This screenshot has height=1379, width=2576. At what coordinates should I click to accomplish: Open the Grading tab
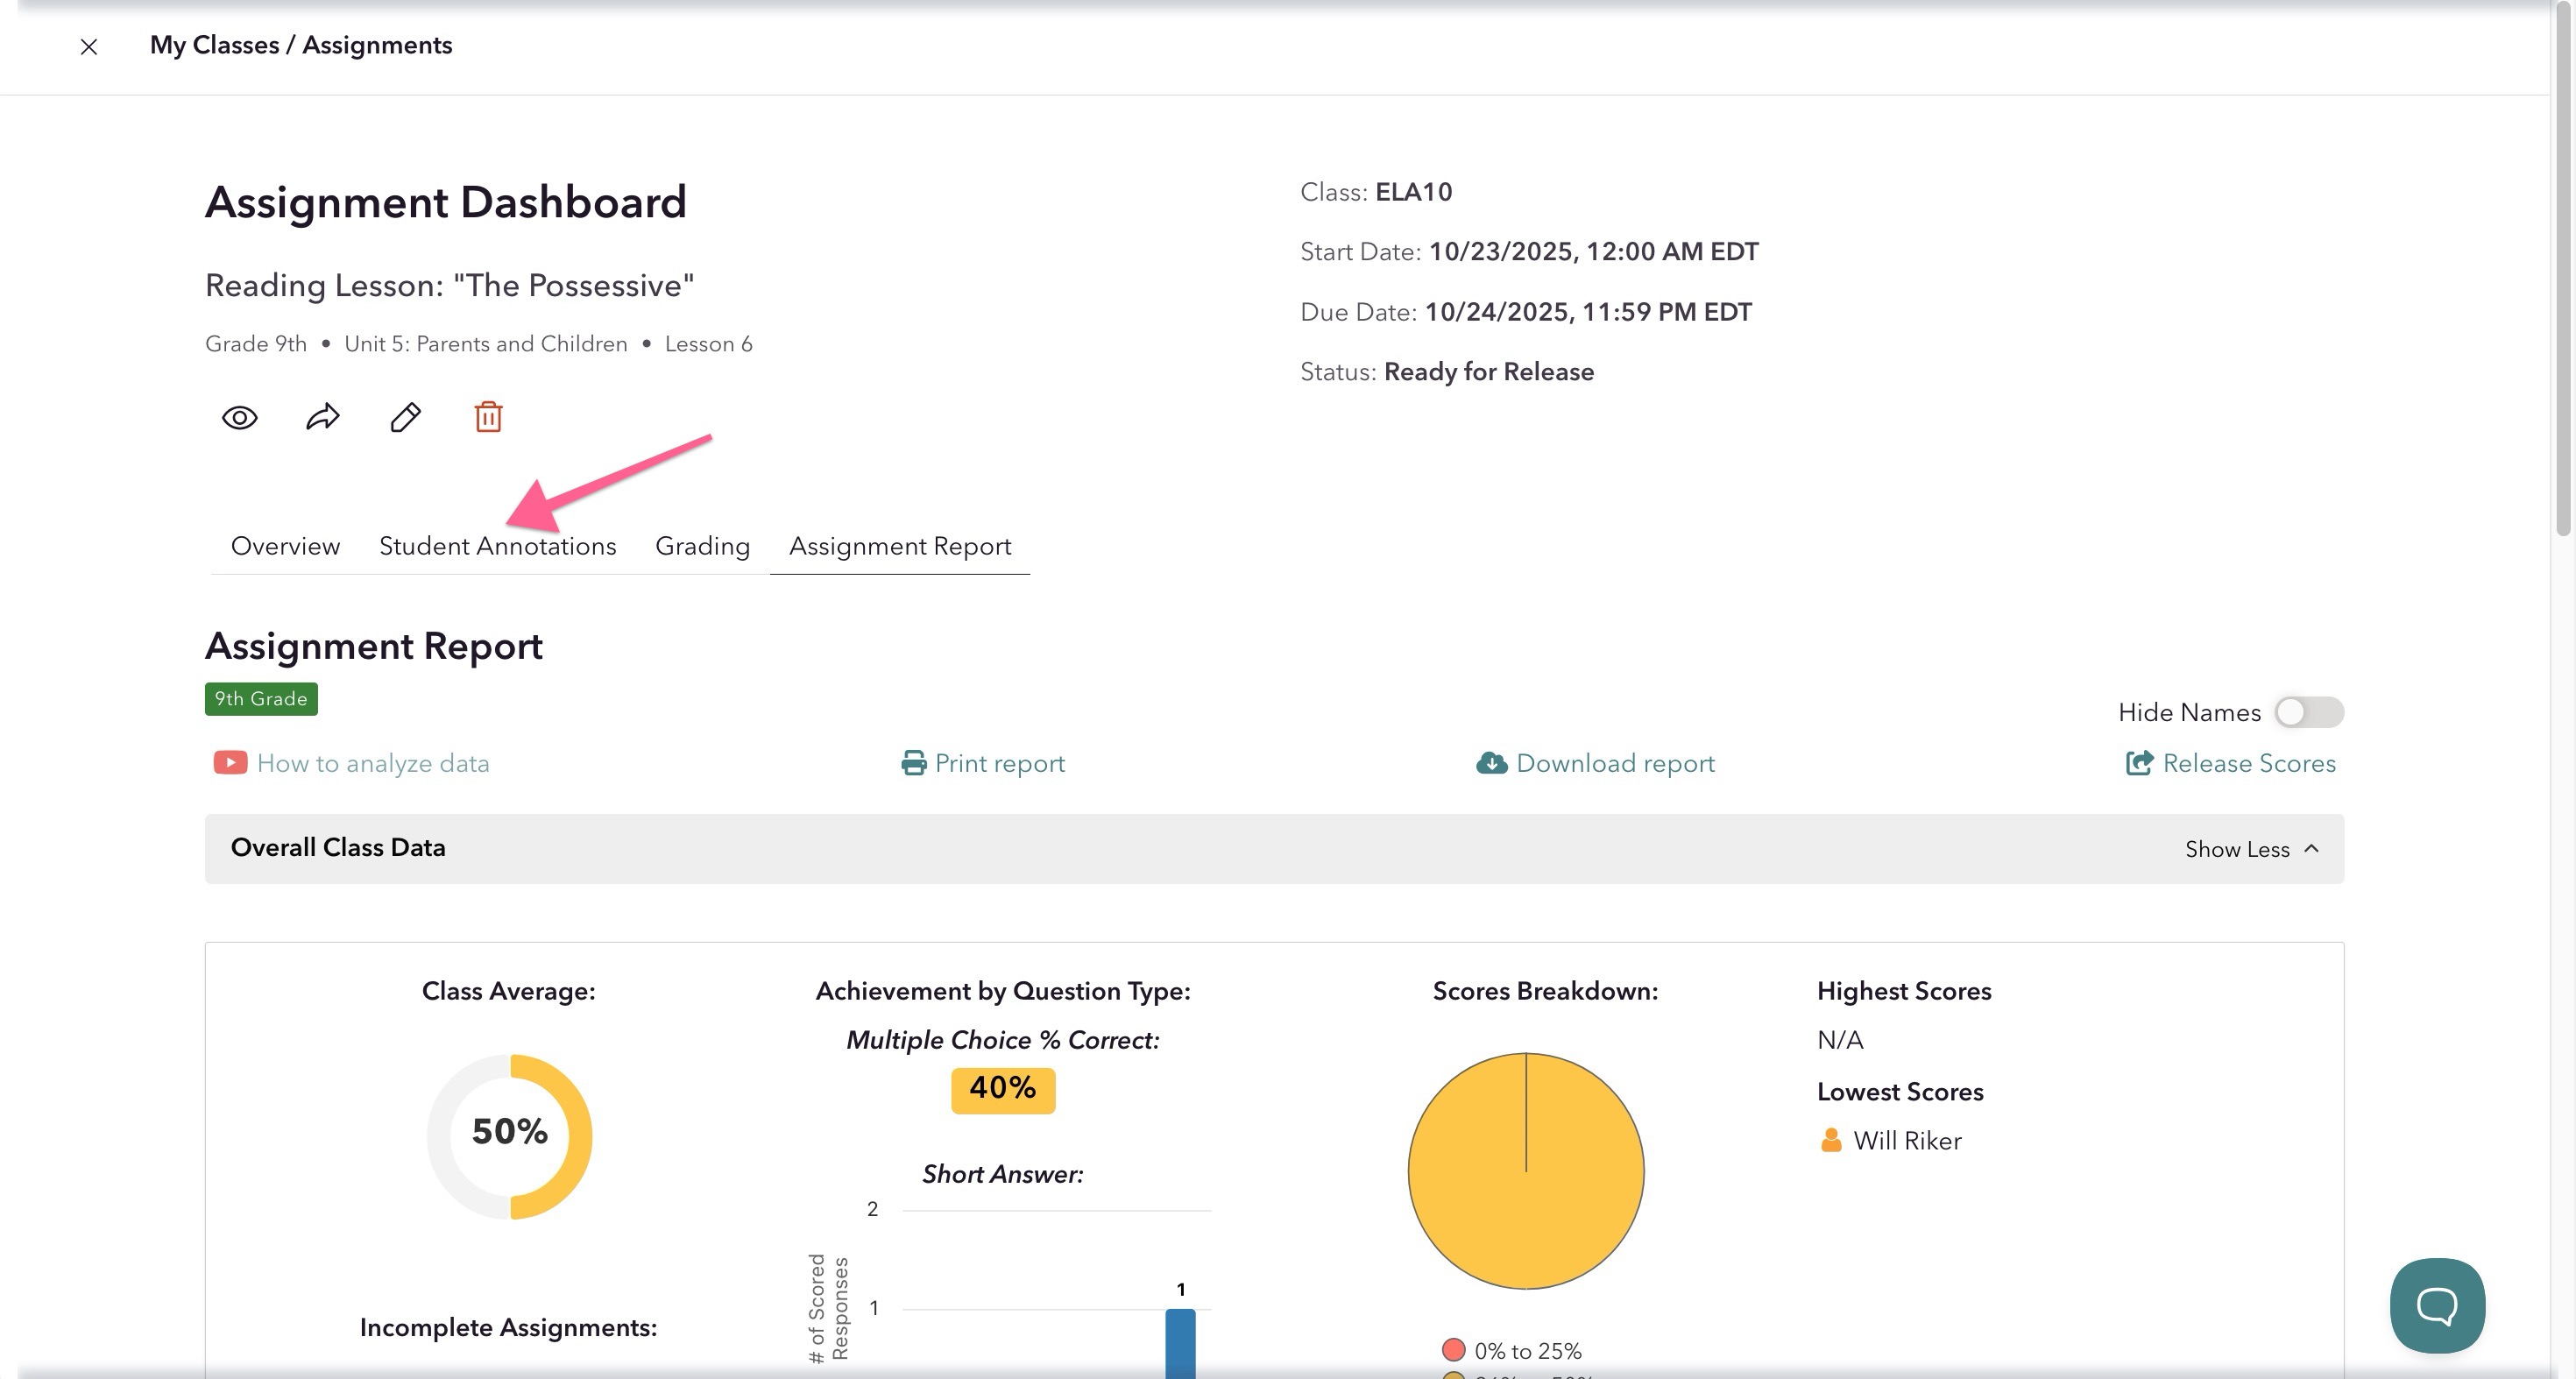pos(702,546)
